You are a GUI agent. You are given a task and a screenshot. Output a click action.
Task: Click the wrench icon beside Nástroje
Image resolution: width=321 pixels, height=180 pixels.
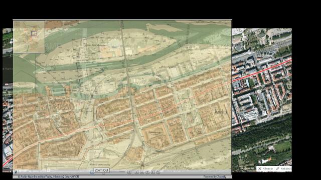pos(260,168)
